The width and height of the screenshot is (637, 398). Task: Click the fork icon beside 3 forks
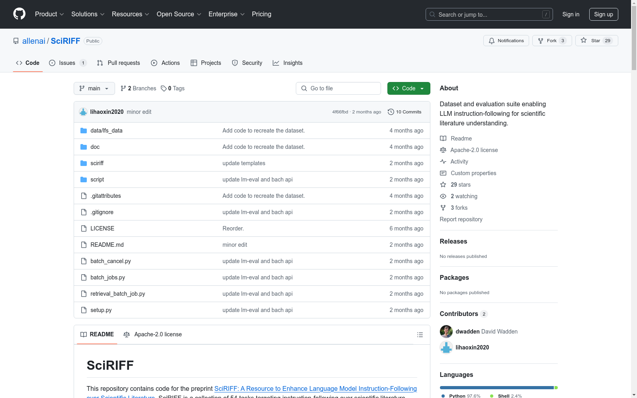click(x=443, y=208)
